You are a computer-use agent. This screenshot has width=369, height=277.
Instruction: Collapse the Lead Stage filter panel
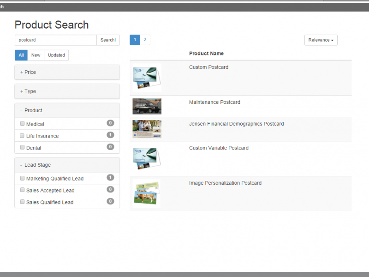pyautogui.click(x=67, y=165)
